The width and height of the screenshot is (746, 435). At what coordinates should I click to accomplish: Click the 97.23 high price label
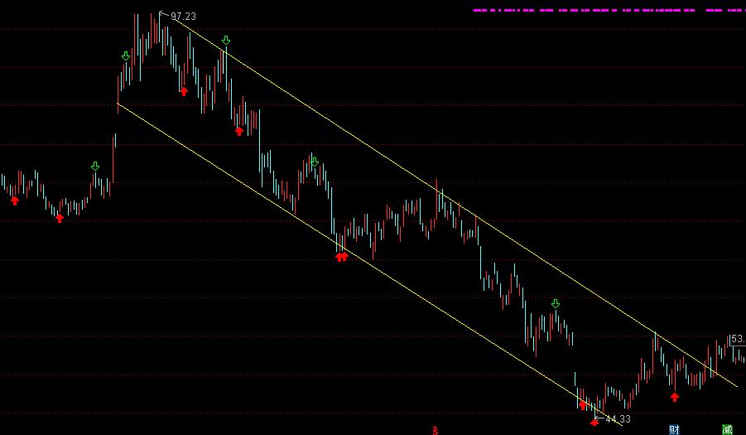click(x=183, y=17)
